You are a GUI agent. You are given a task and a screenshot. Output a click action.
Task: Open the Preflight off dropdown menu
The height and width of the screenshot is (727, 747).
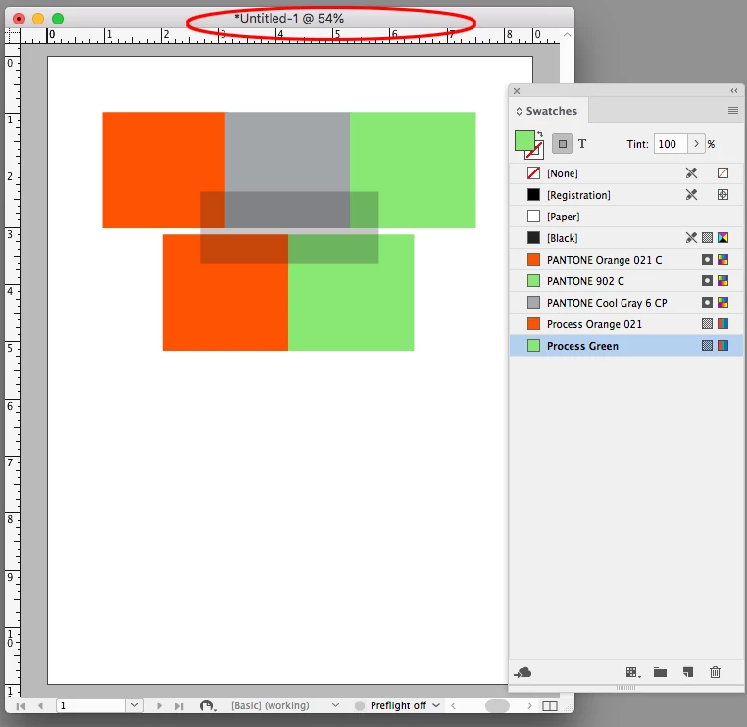436,705
